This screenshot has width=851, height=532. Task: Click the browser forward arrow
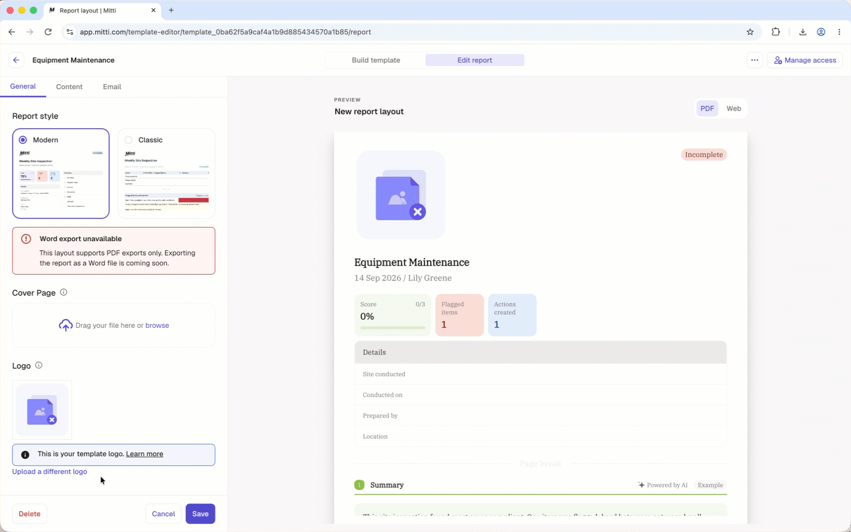pyautogui.click(x=30, y=32)
